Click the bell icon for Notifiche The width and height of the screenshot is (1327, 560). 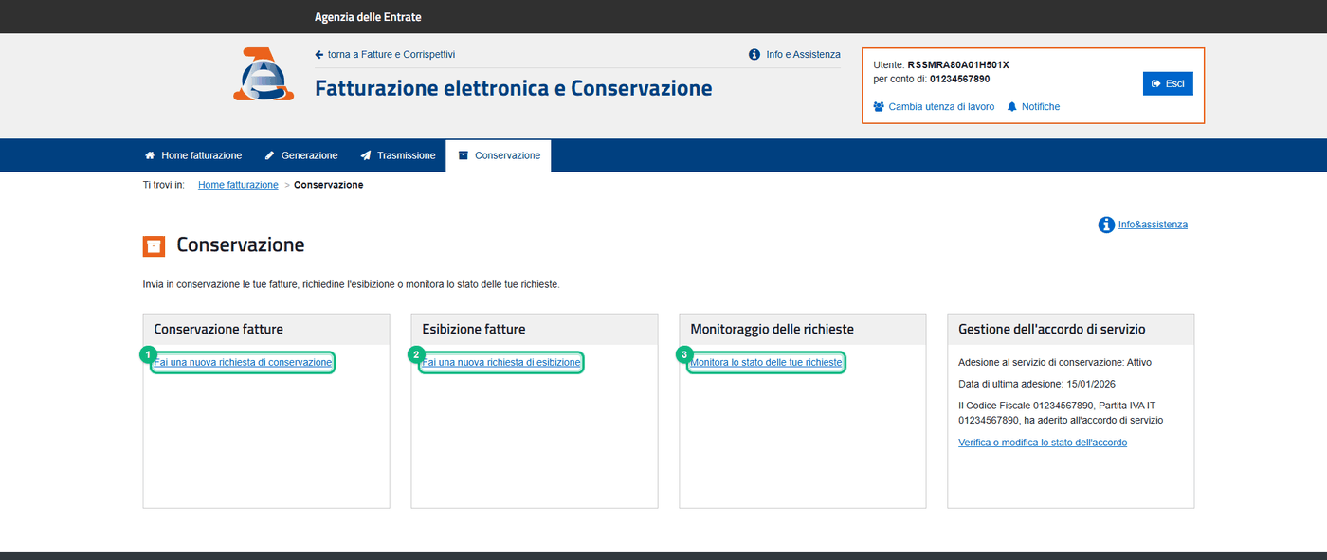pyautogui.click(x=1012, y=107)
